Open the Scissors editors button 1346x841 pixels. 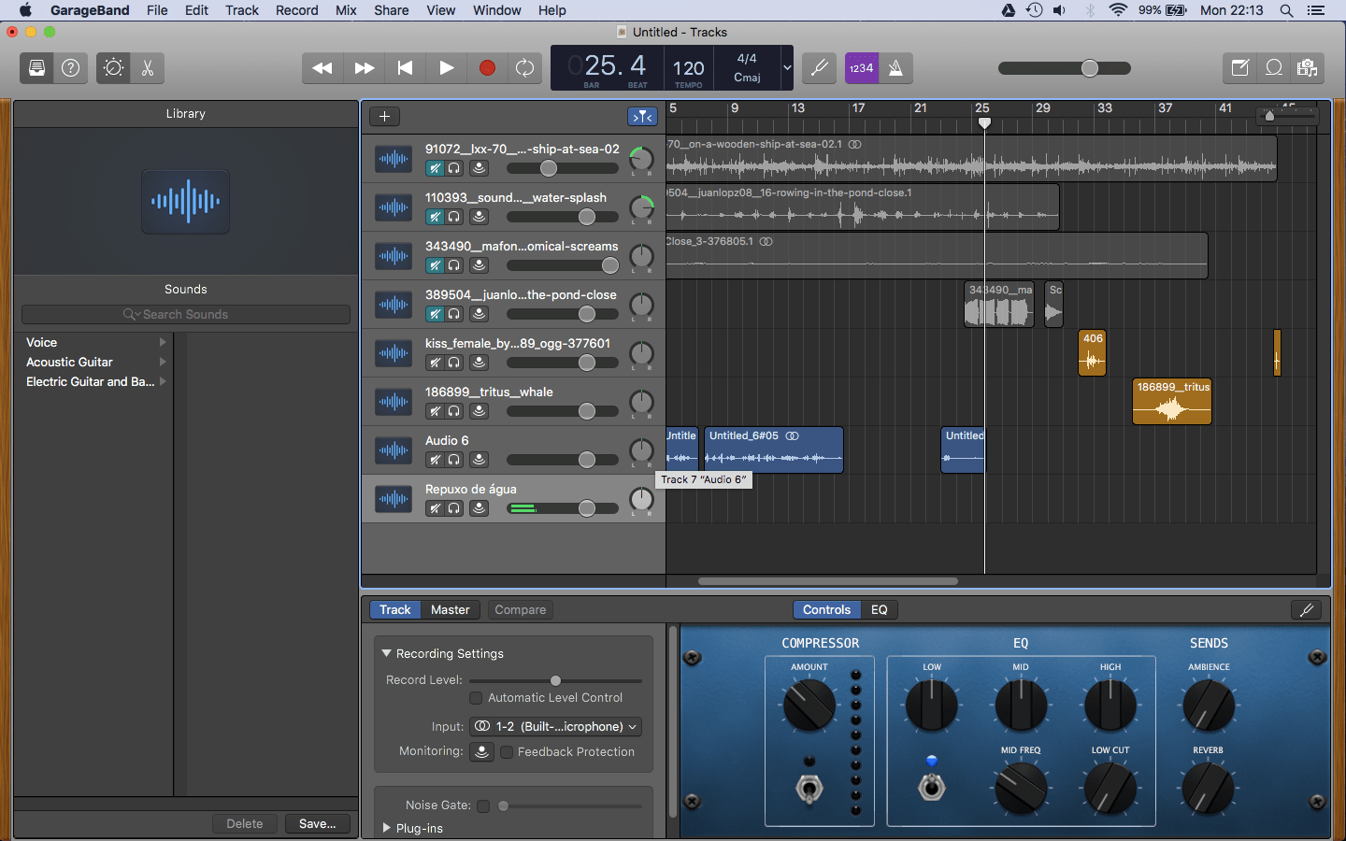[148, 68]
